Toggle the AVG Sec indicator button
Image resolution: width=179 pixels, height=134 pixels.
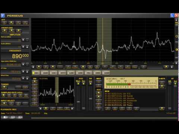[84, 84]
